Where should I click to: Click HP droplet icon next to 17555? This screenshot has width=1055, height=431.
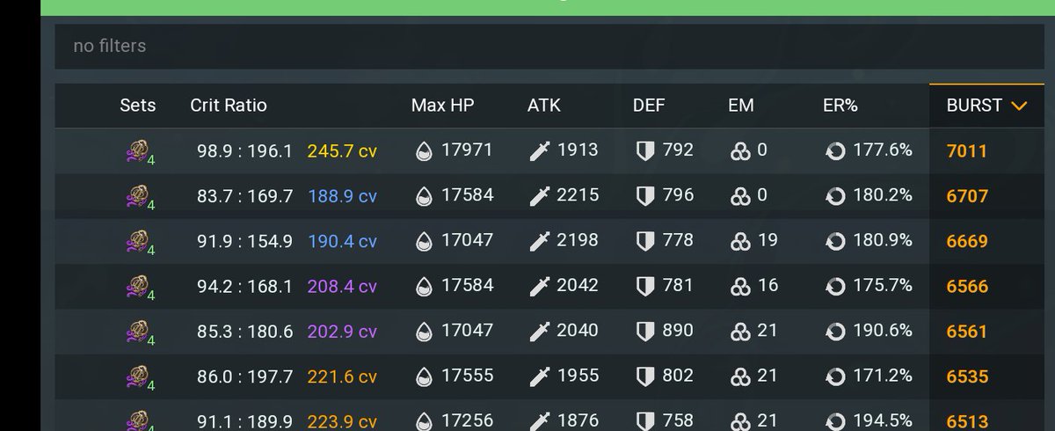[x=424, y=377]
